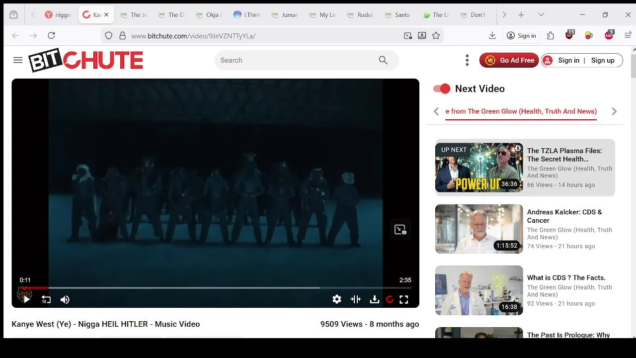Open the site security shield icon
This screenshot has height=358, width=636.
(x=109, y=35)
